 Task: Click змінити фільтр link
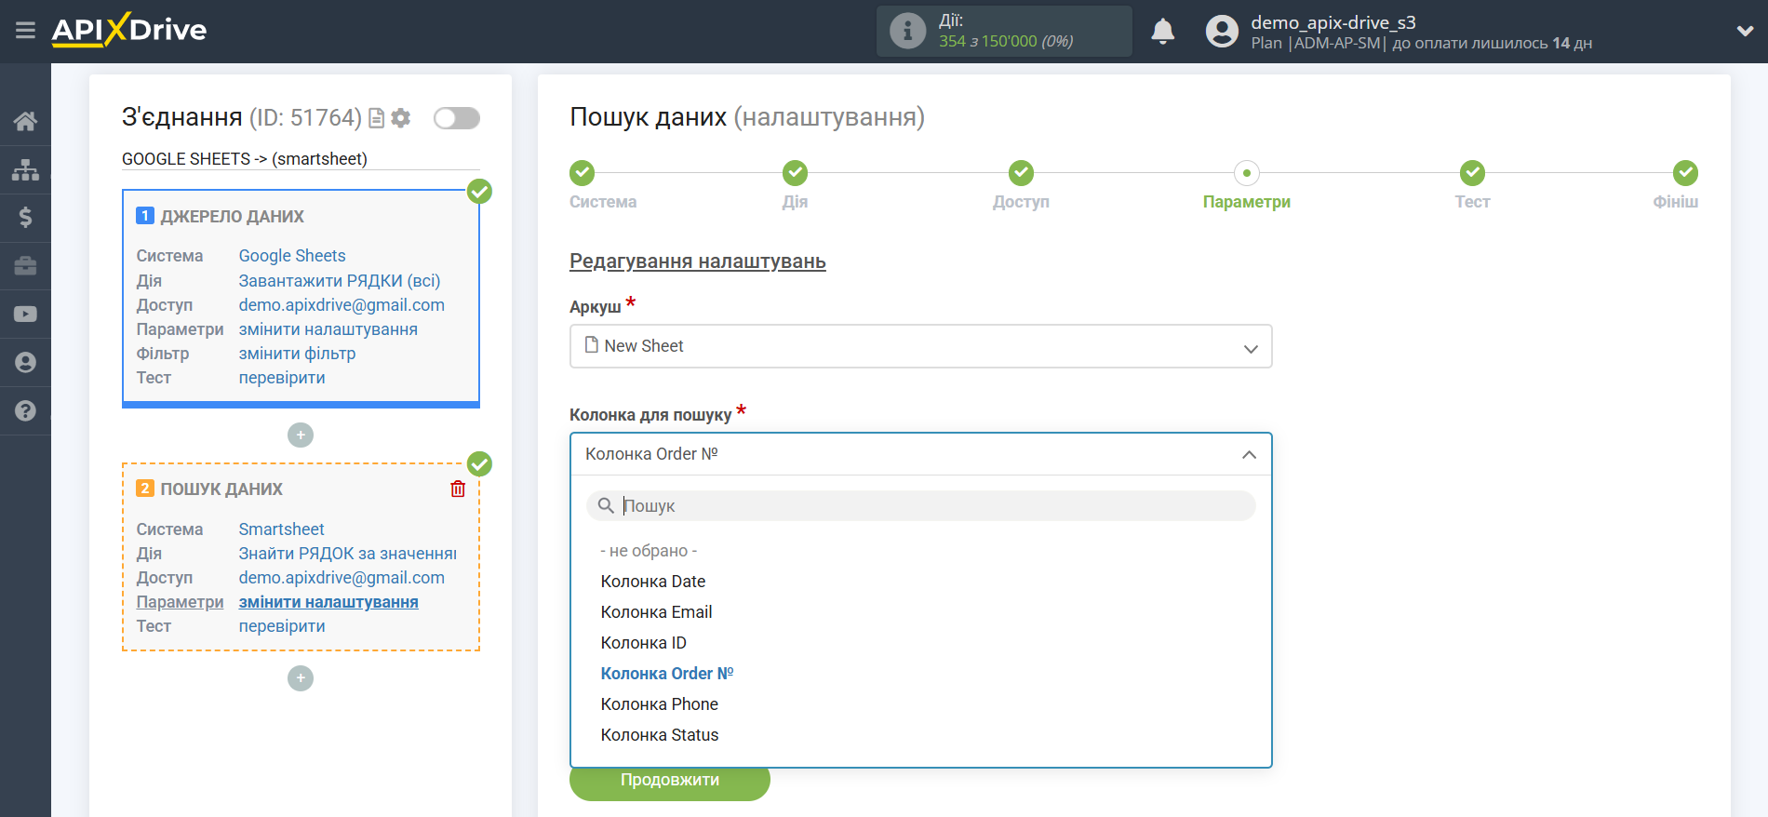(297, 353)
